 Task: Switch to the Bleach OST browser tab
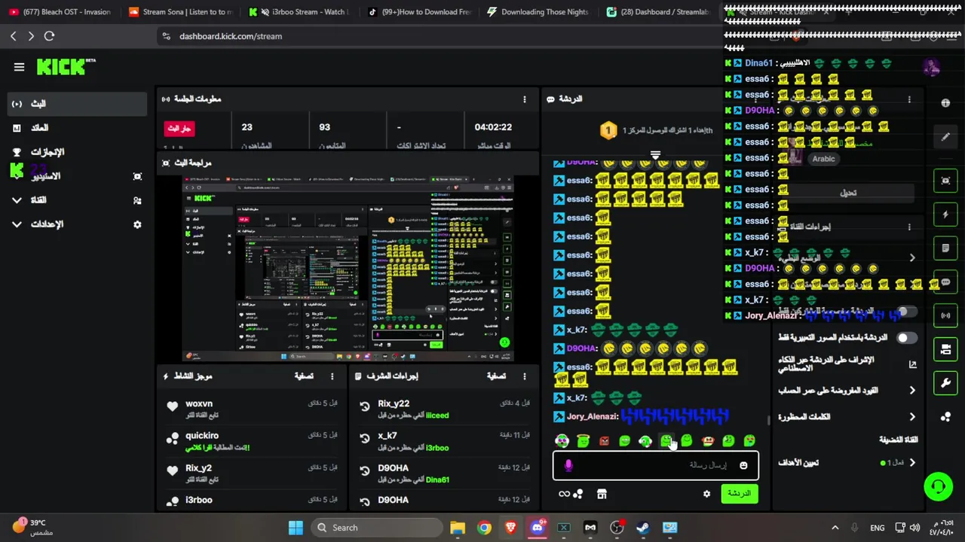coord(60,12)
